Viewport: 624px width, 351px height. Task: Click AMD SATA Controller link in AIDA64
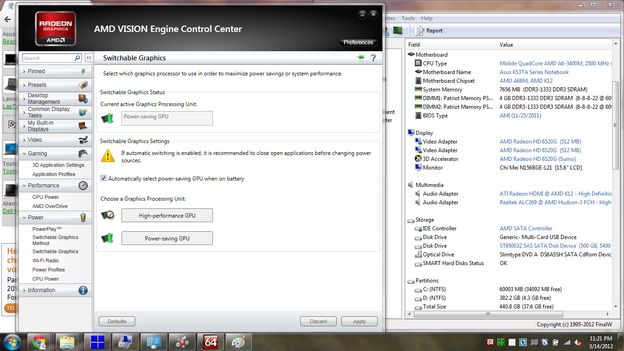click(x=526, y=229)
